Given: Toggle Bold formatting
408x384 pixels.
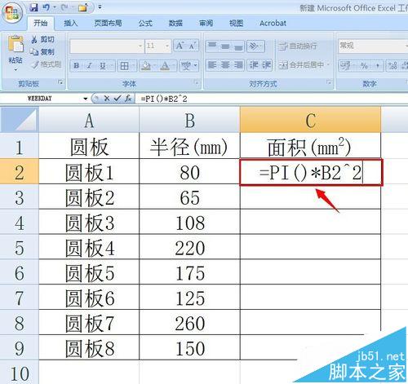Looking at the screenshot, I should (x=77, y=65).
